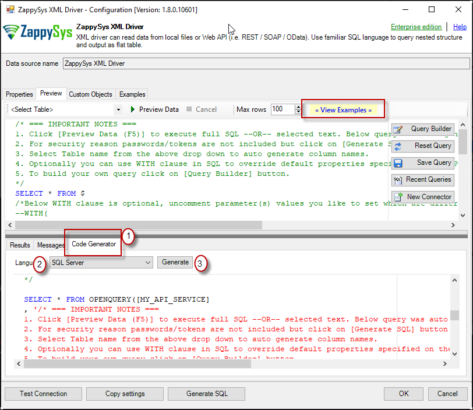
Task: Click the '--WITH(' line in the query editor
Action: pyautogui.click(x=31, y=213)
